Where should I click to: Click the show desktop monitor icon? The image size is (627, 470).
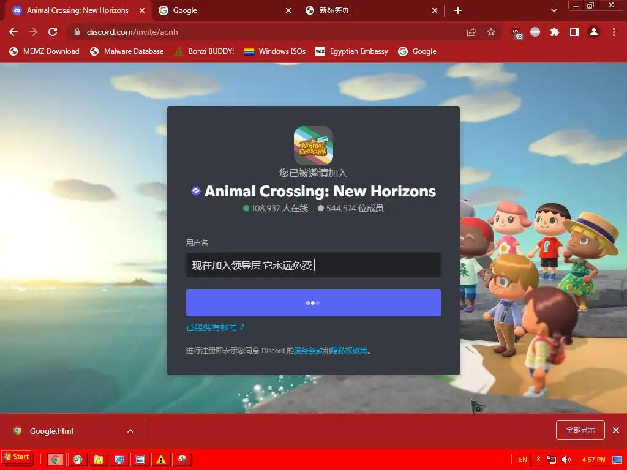[x=618, y=460]
